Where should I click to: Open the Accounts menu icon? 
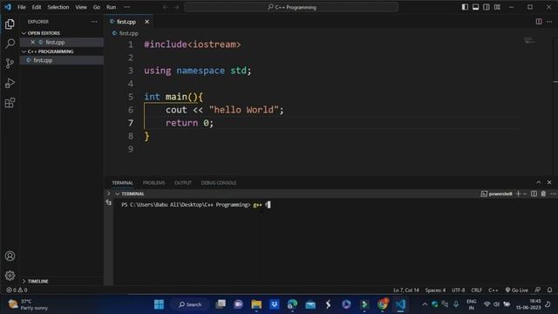[10, 256]
